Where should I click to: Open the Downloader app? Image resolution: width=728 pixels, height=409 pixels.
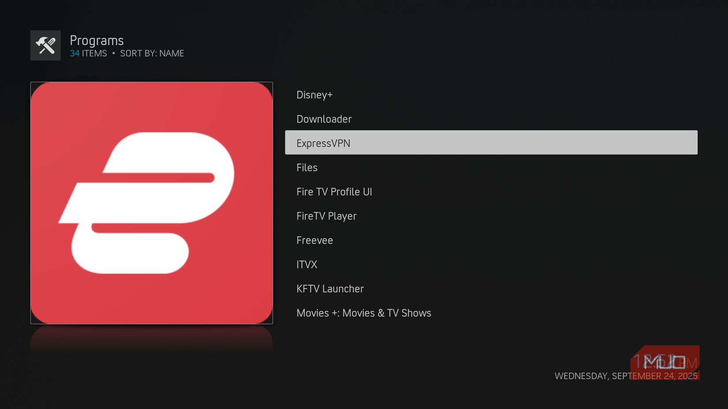[x=324, y=119]
